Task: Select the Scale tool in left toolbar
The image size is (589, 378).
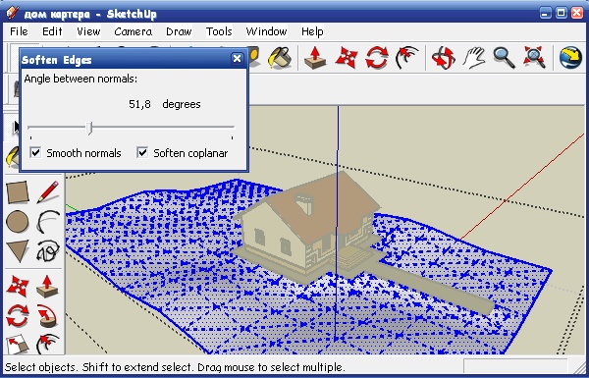Action: (x=18, y=344)
